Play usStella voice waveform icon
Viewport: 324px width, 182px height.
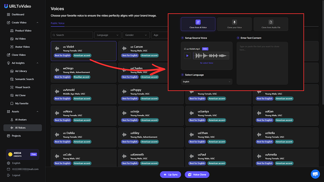259,135
